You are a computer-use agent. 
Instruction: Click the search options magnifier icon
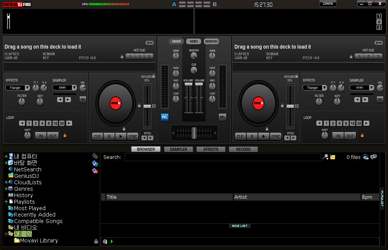point(326,157)
